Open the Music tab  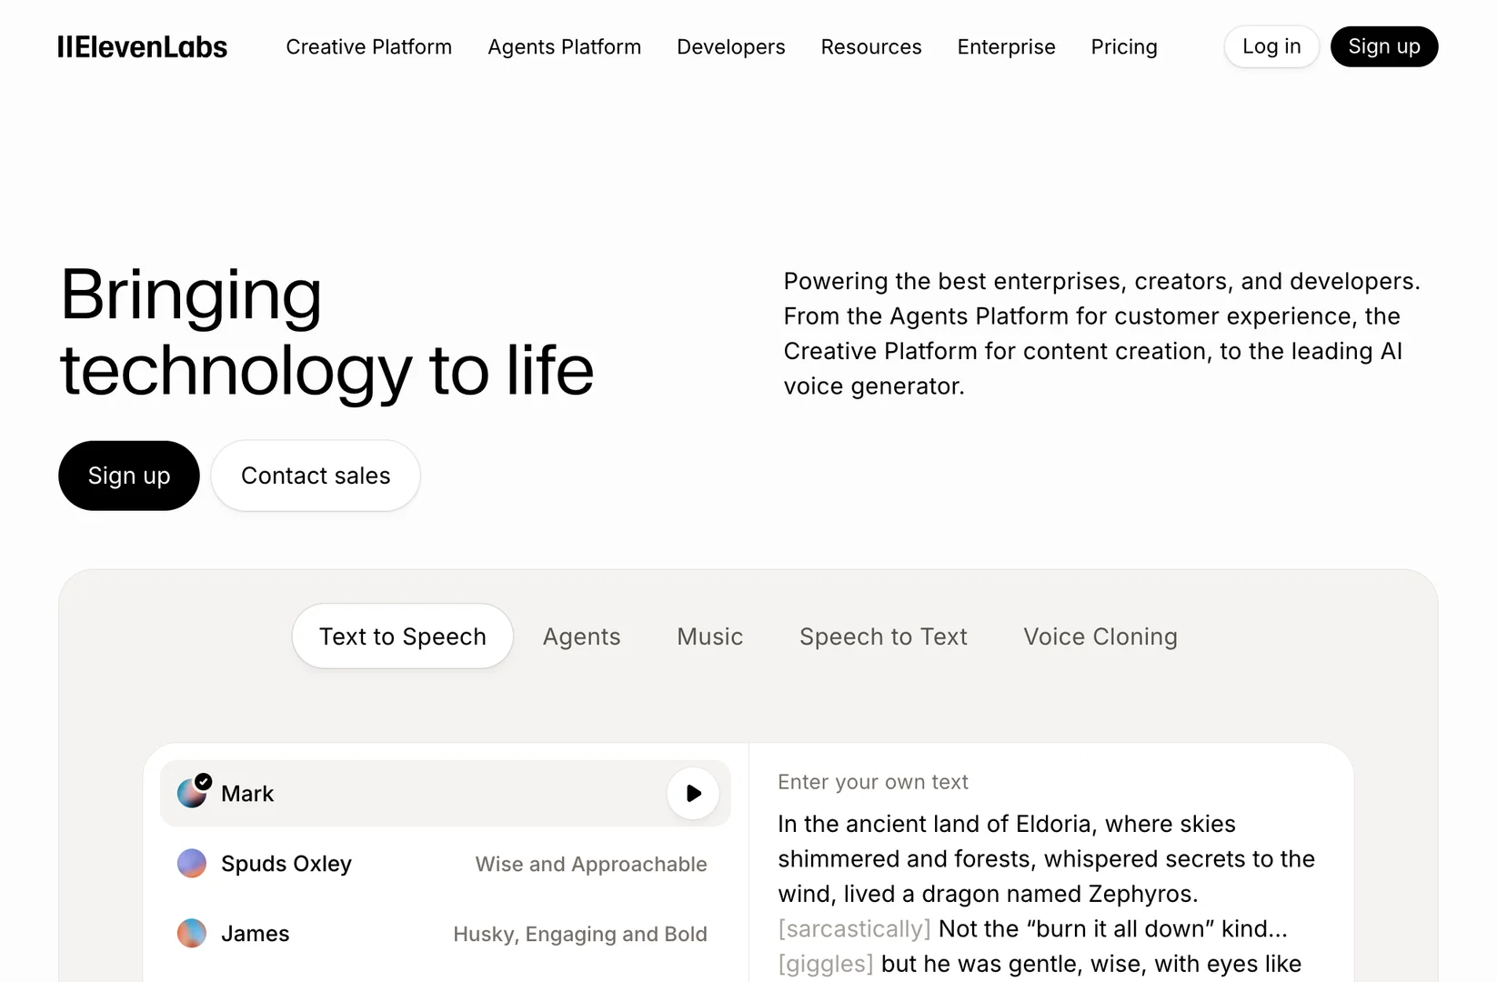point(709,636)
